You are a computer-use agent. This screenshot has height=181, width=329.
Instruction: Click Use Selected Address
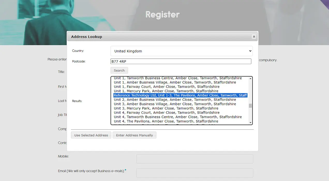coord(91,135)
